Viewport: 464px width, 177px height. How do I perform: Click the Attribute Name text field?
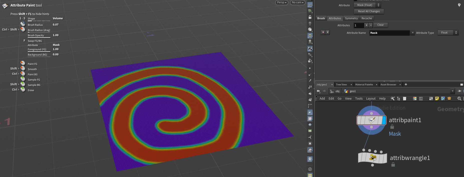click(x=389, y=33)
